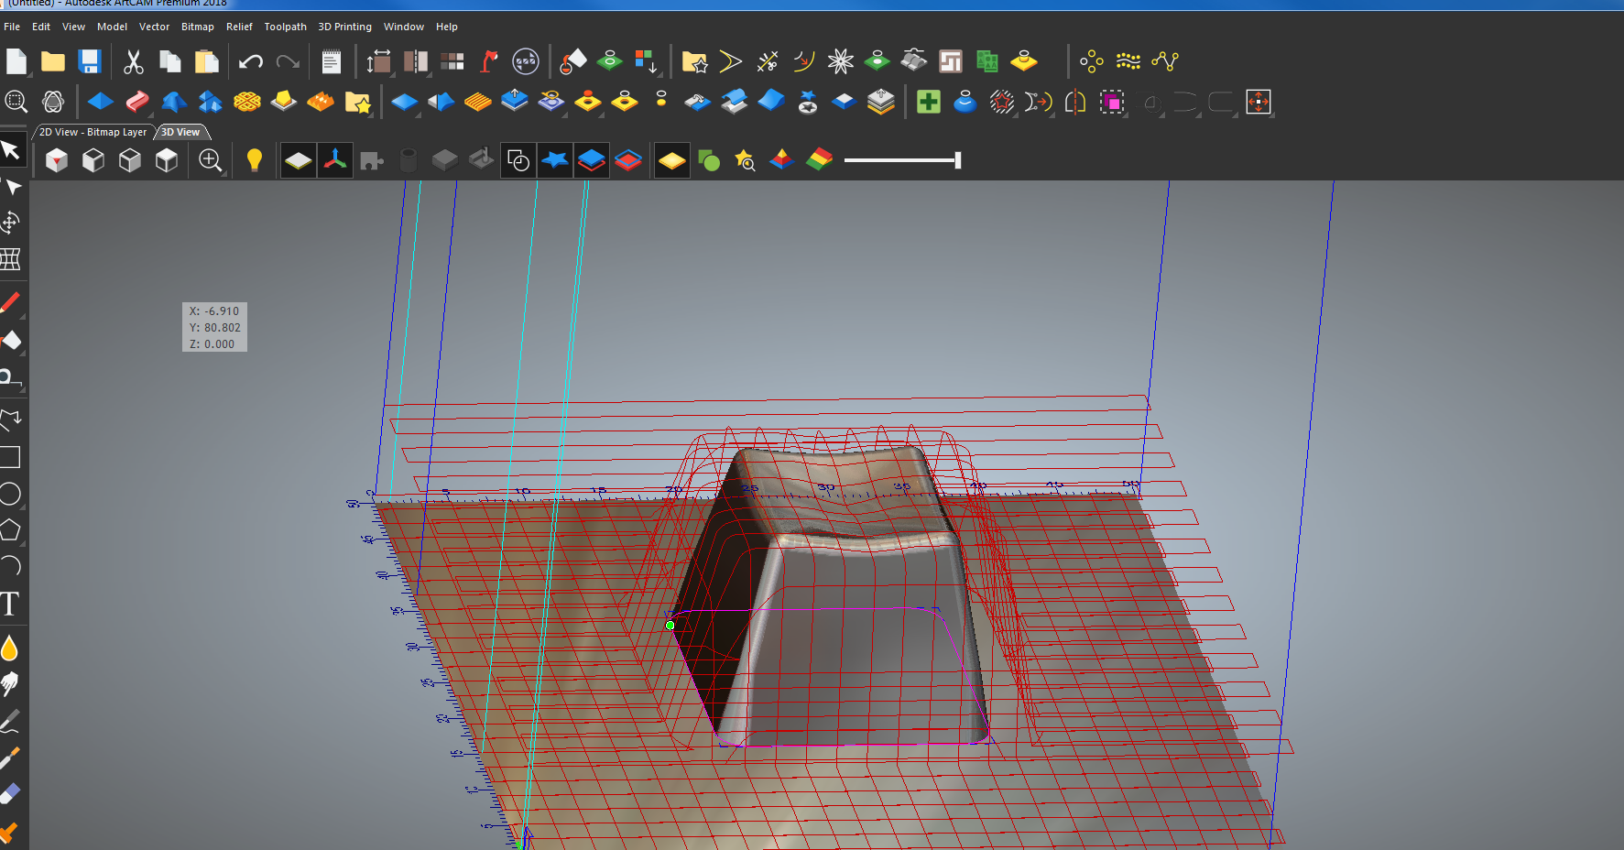Select the Text tool in the left toolbar
This screenshot has height=850, width=1624.
click(x=12, y=605)
